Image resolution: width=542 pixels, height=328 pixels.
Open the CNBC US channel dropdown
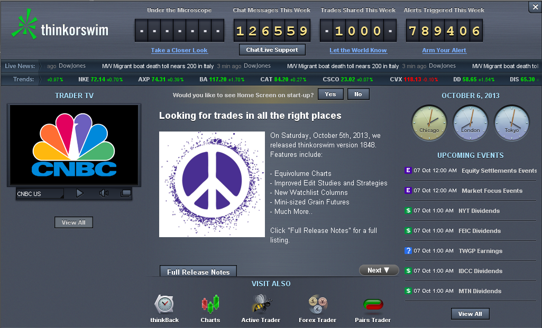click(x=40, y=193)
